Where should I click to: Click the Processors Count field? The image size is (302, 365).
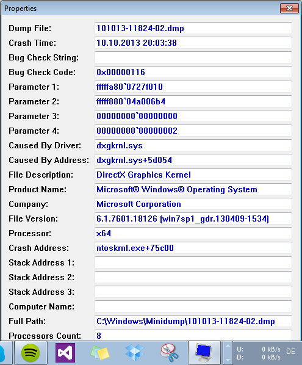tap(193, 336)
